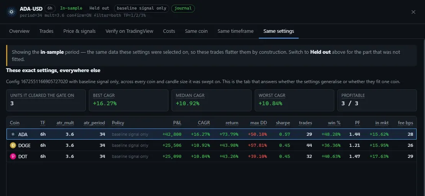Click P&L value +25,506
425x196 pixels.
coord(172,145)
